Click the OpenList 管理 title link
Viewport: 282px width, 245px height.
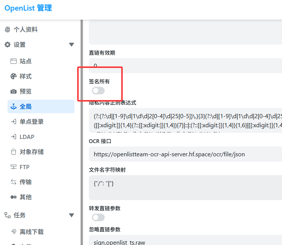[28, 8]
